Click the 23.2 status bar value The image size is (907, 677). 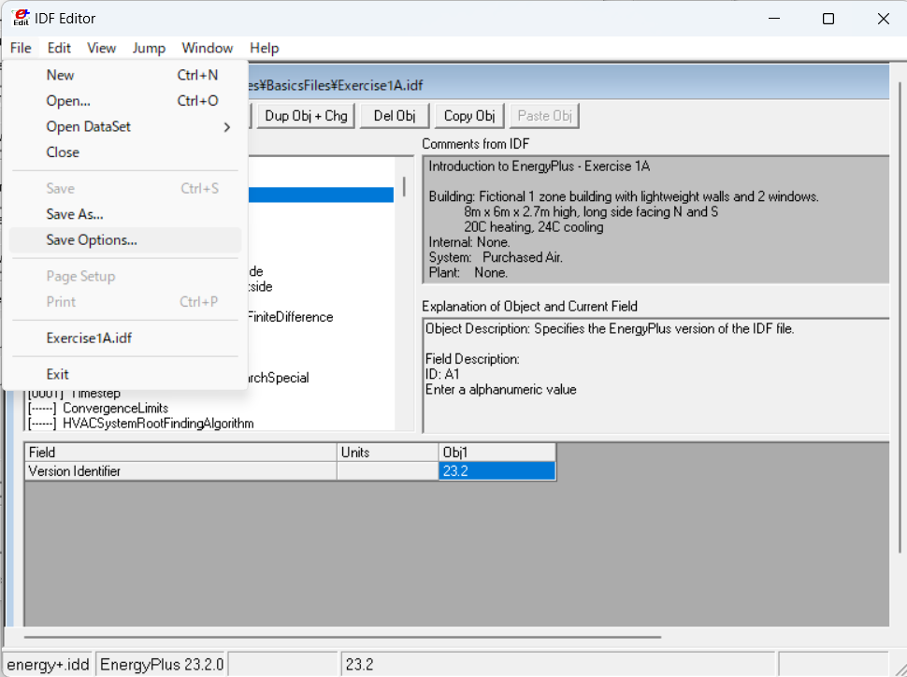[557, 664]
